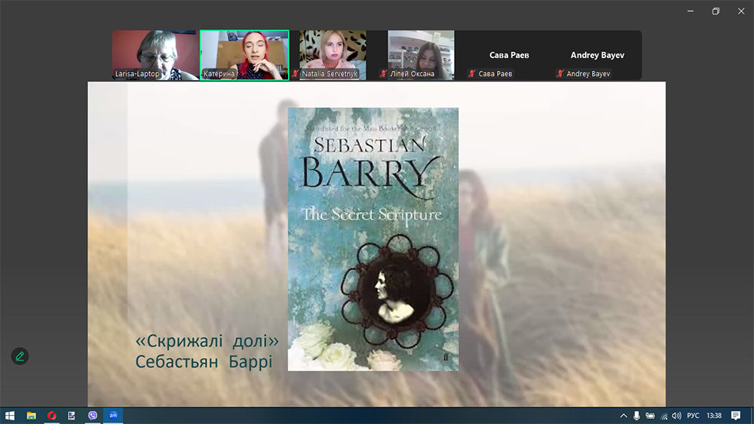Select the Andrey Bayev participant tile

[x=597, y=55]
